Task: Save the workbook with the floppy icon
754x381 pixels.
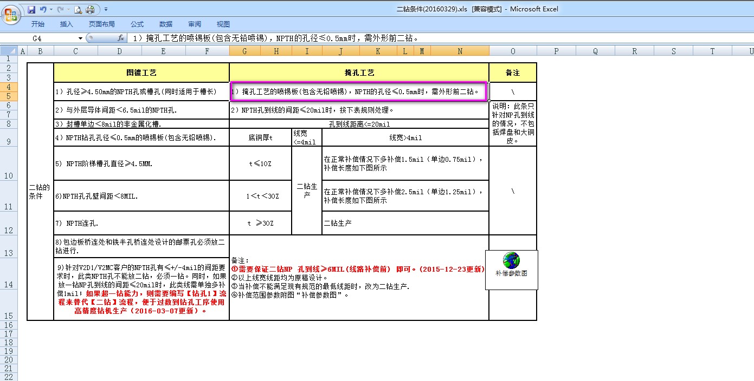Action: click(x=31, y=9)
